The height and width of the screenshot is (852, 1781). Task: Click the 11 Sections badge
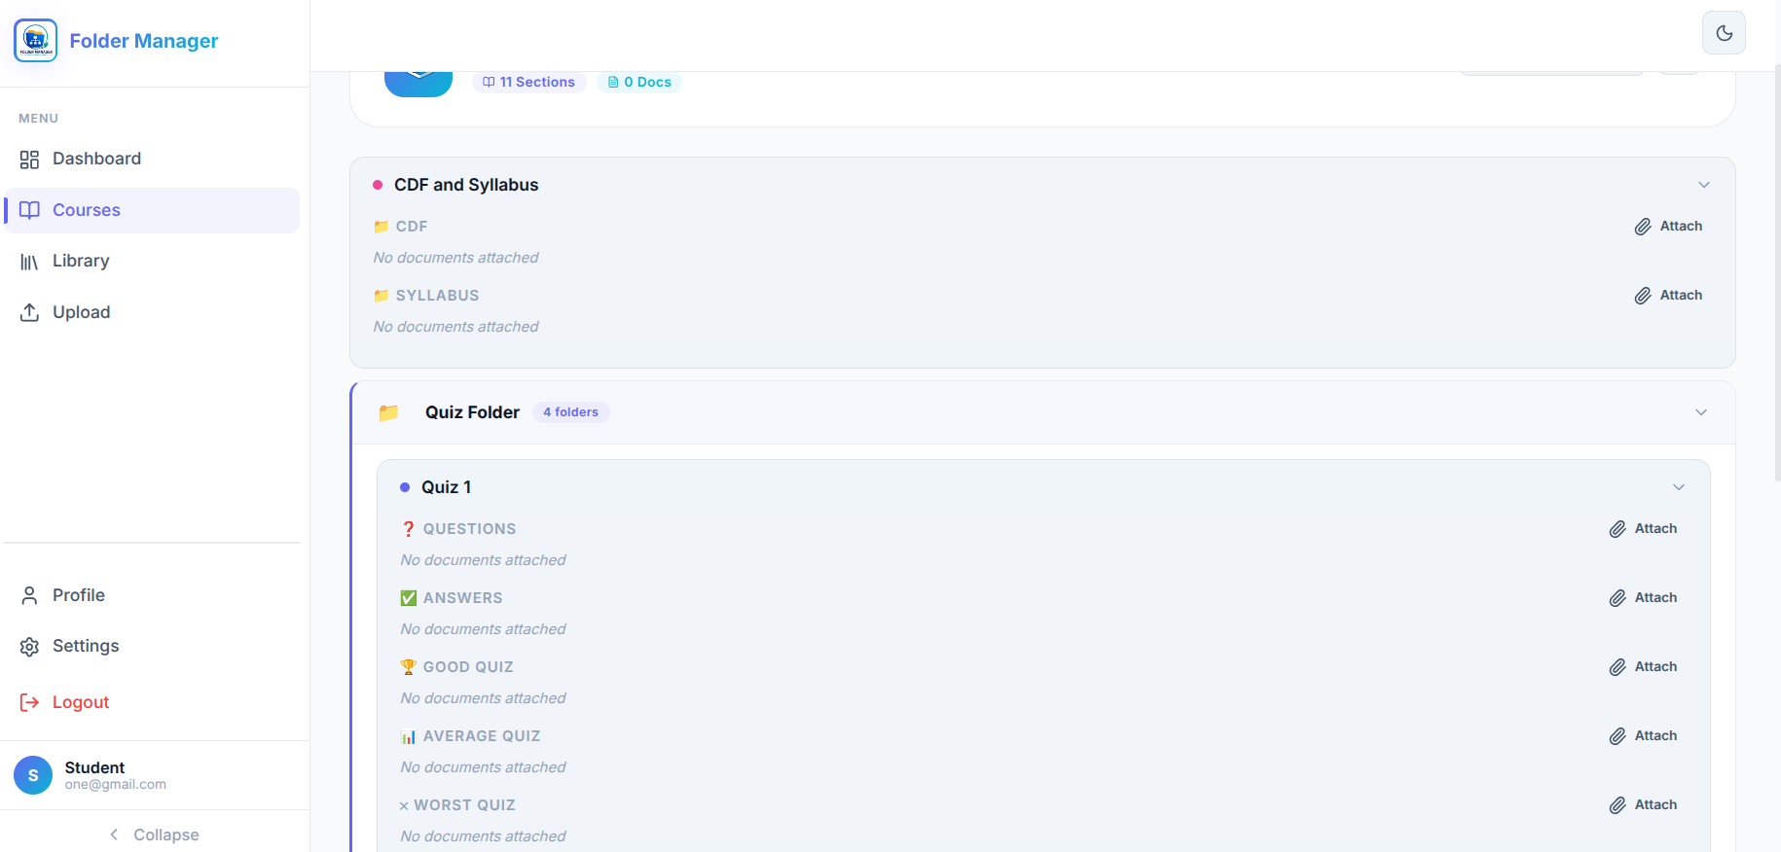(x=529, y=82)
